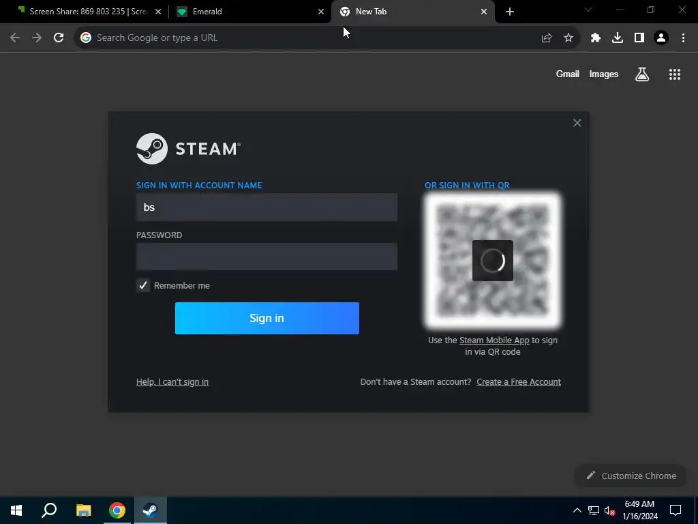This screenshot has width=698, height=524.
Task: Close the Screen Share tab
Action: pos(158,12)
